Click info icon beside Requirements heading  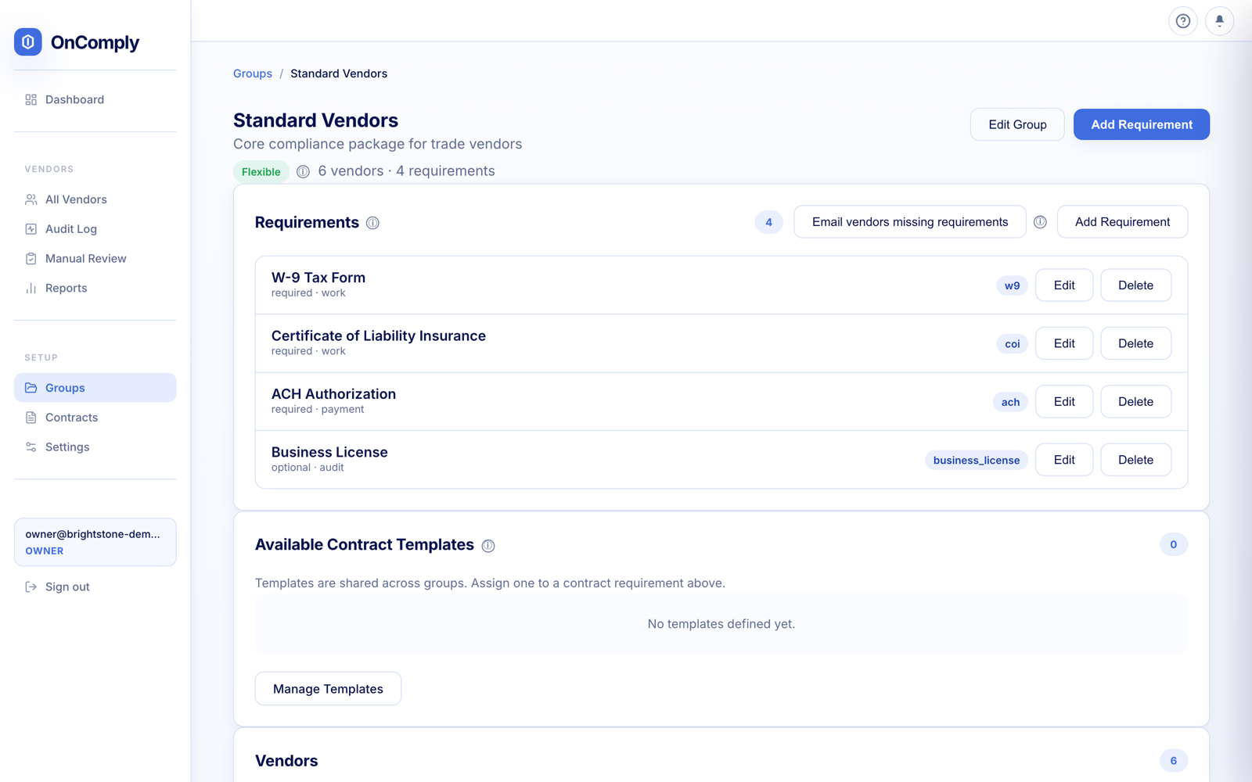pos(372,223)
